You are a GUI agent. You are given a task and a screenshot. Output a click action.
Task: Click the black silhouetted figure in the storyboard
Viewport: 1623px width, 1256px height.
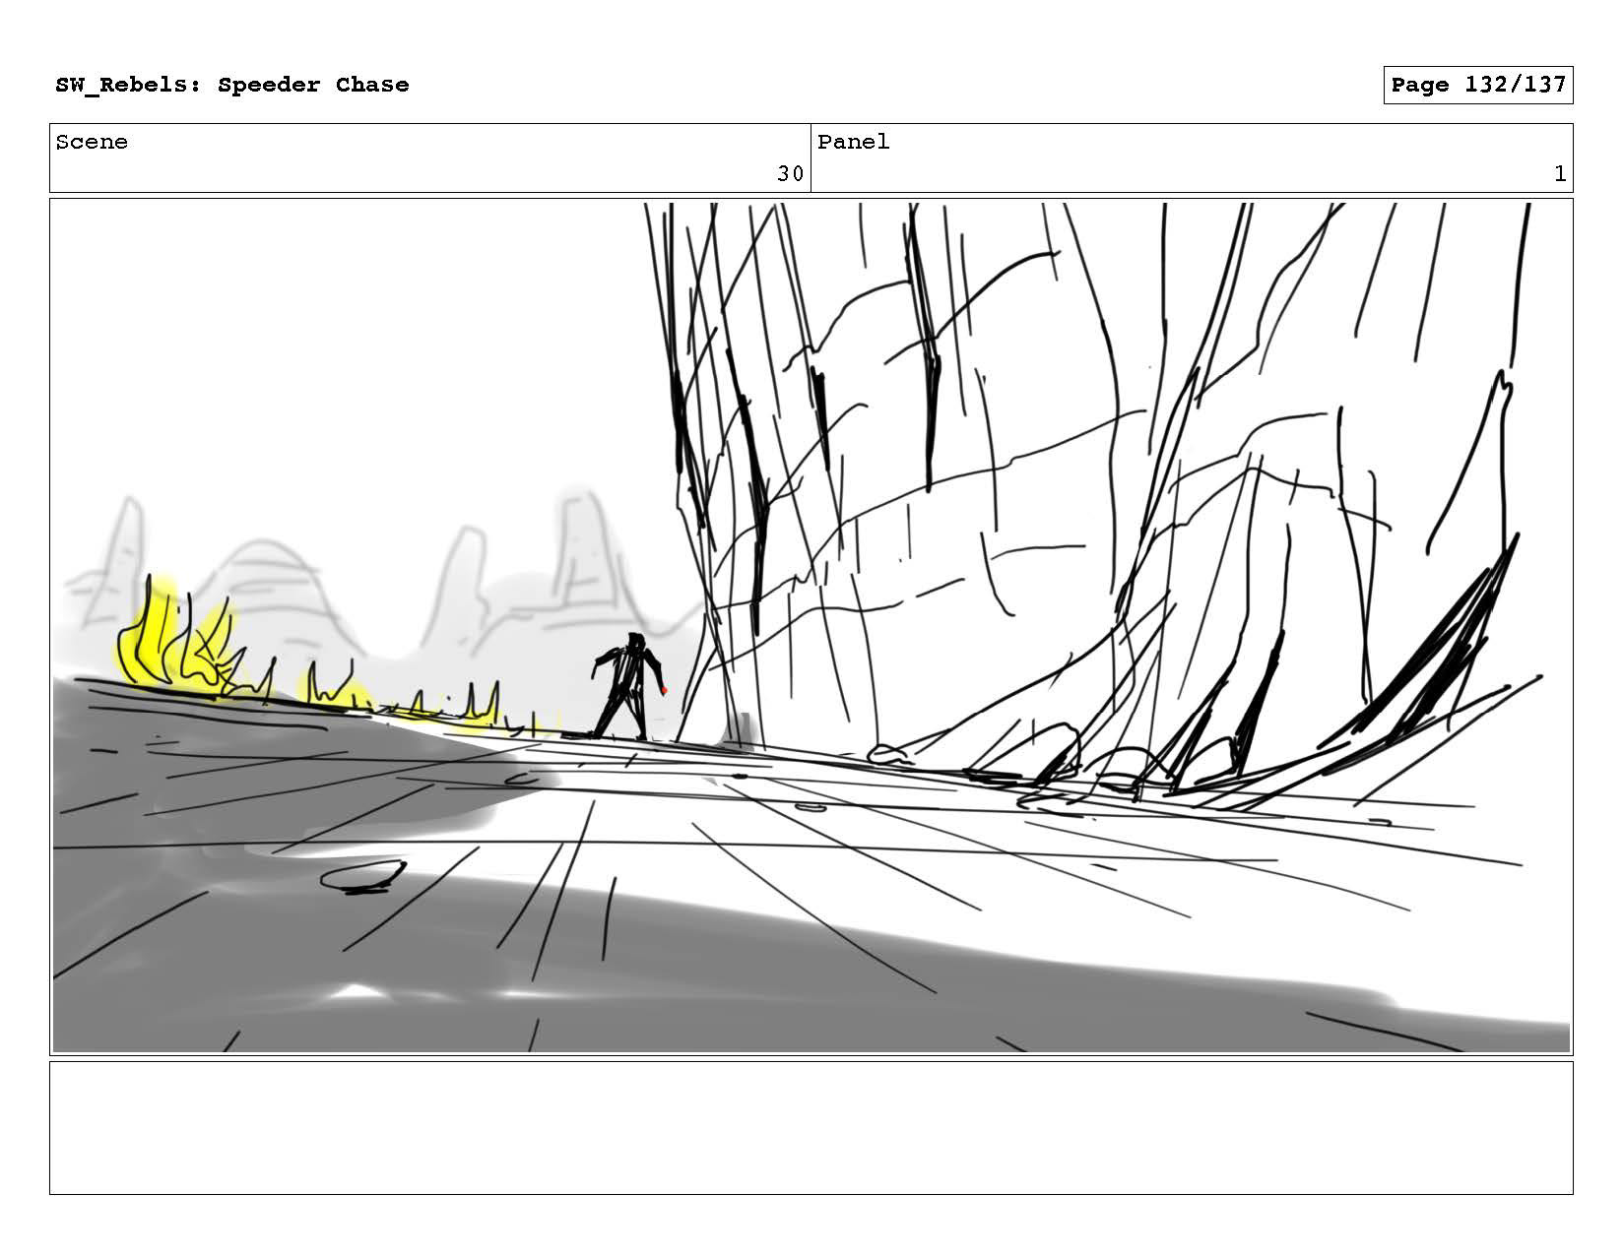coord(628,686)
